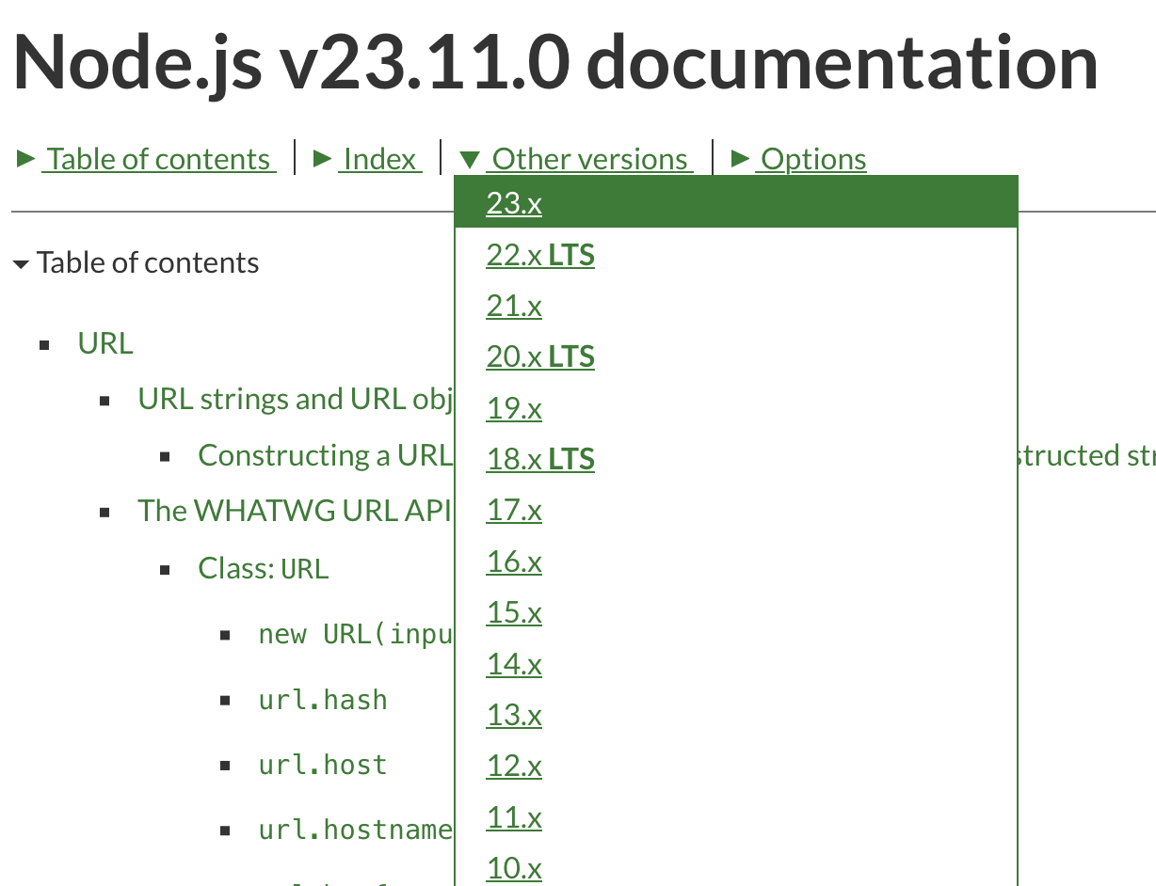1156x886 pixels.
Task: Go to the url.hash entry
Action: (x=323, y=700)
